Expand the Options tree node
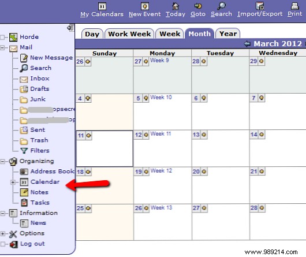This screenshot has width=306, height=257. [2, 233]
